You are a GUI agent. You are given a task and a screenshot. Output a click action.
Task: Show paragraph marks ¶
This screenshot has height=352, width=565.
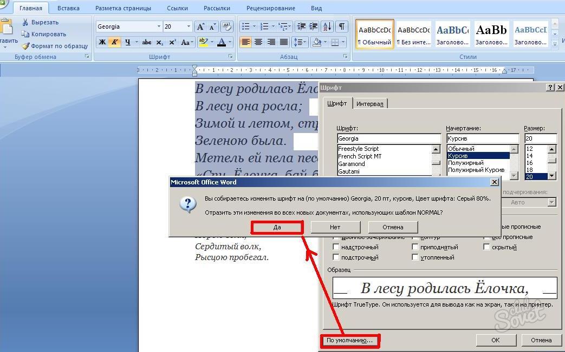click(x=342, y=26)
